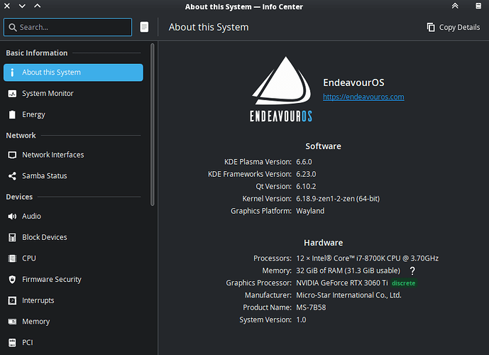The width and height of the screenshot is (489, 355).
Task: Open Firmware Security information
Action: click(x=73, y=280)
